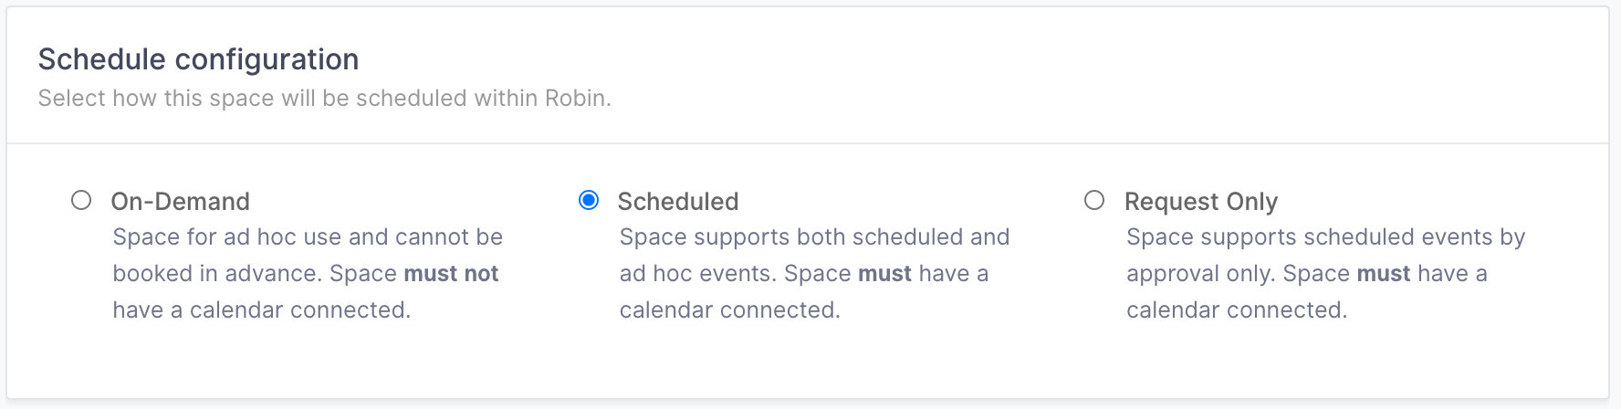Click "Space supports scheduled events by" text
1621x409 pixels.
tap(1325, 237)
